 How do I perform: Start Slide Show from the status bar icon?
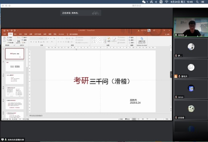point(147,119)
